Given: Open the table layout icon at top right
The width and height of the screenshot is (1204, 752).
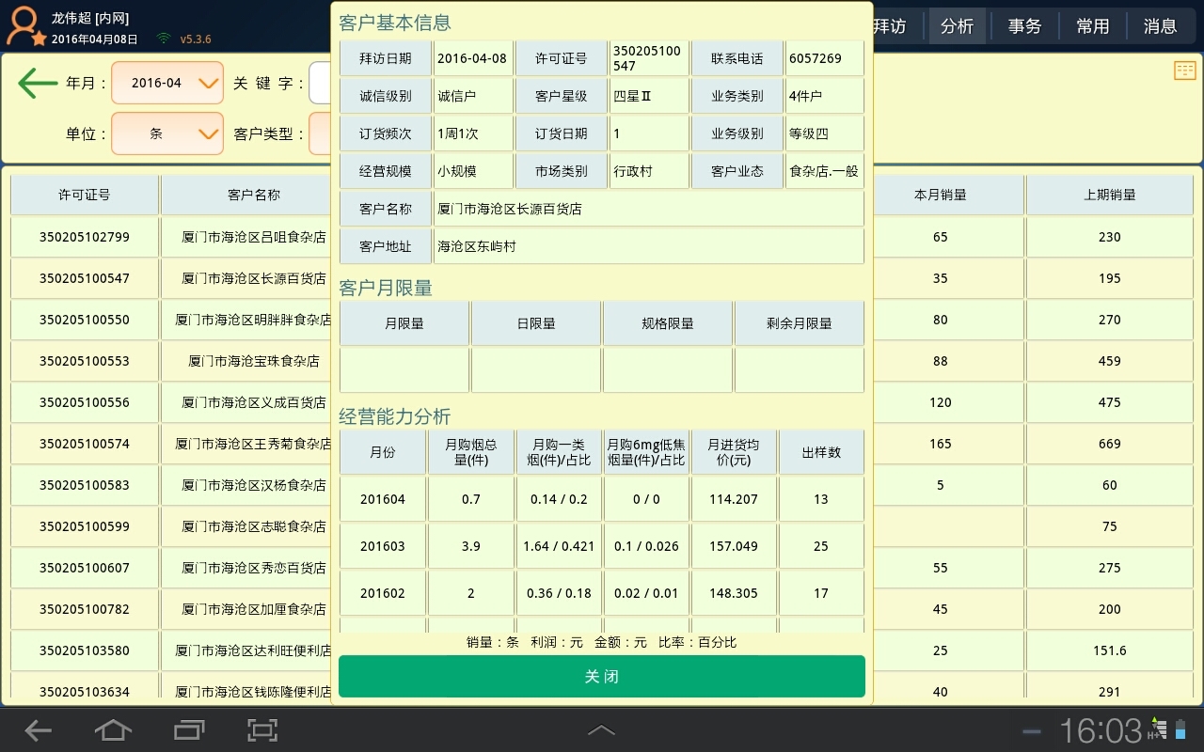Looking at the screenshot, I should (x=1184, y=70).
